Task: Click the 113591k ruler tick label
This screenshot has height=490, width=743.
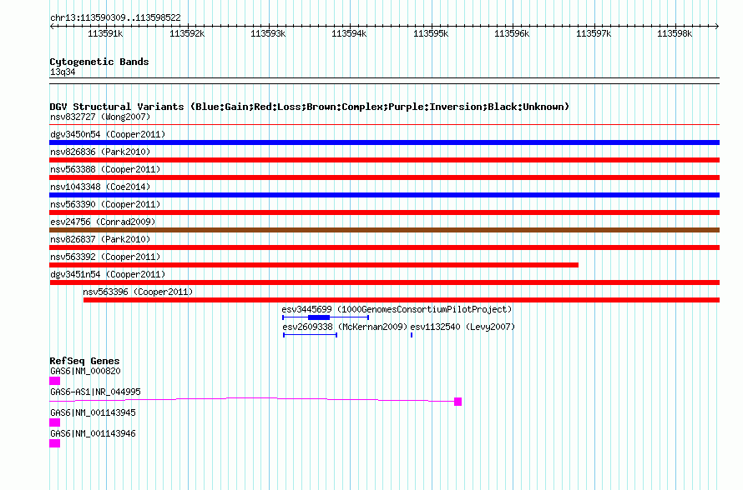Action: point(105,33)
